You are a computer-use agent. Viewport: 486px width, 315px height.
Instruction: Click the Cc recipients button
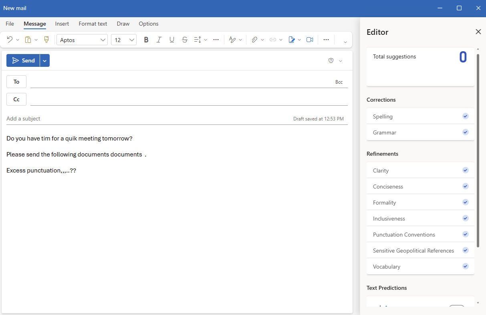coord(16,99)
